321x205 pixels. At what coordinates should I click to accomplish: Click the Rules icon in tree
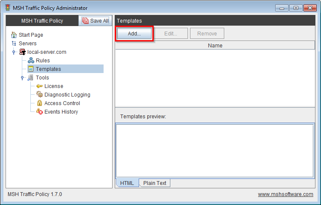(x=31, y=61)
